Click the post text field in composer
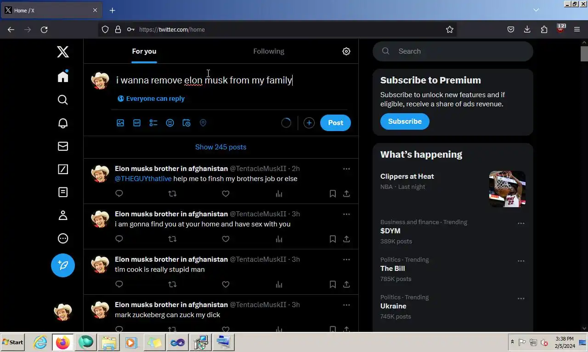Image resolution: width=588 pixels, height=352 pixels. point(232,80)
